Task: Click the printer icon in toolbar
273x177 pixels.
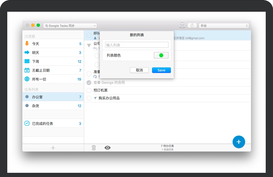Action: coord(182,26)
